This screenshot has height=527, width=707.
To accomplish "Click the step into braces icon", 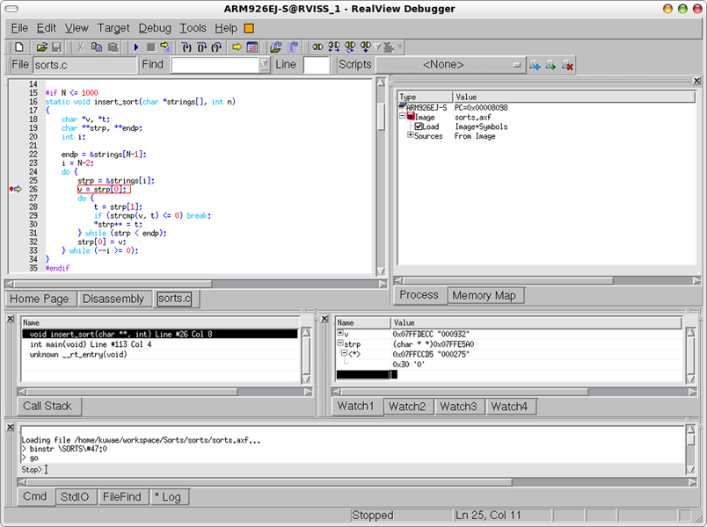I will click(186, 47).
